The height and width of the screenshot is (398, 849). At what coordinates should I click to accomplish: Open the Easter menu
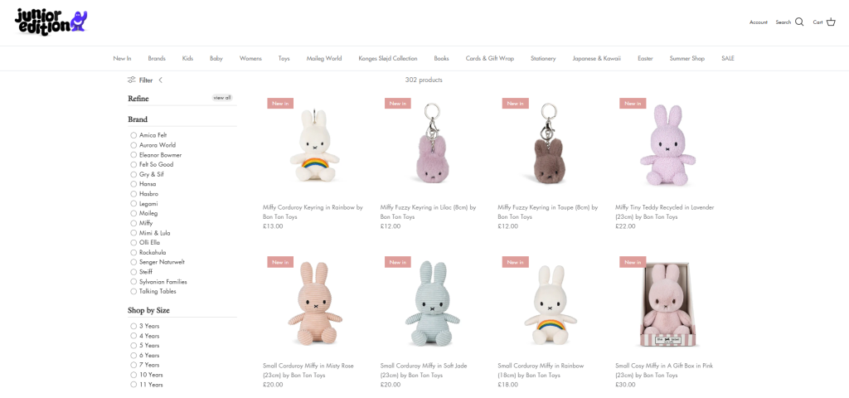coord(645,59)
